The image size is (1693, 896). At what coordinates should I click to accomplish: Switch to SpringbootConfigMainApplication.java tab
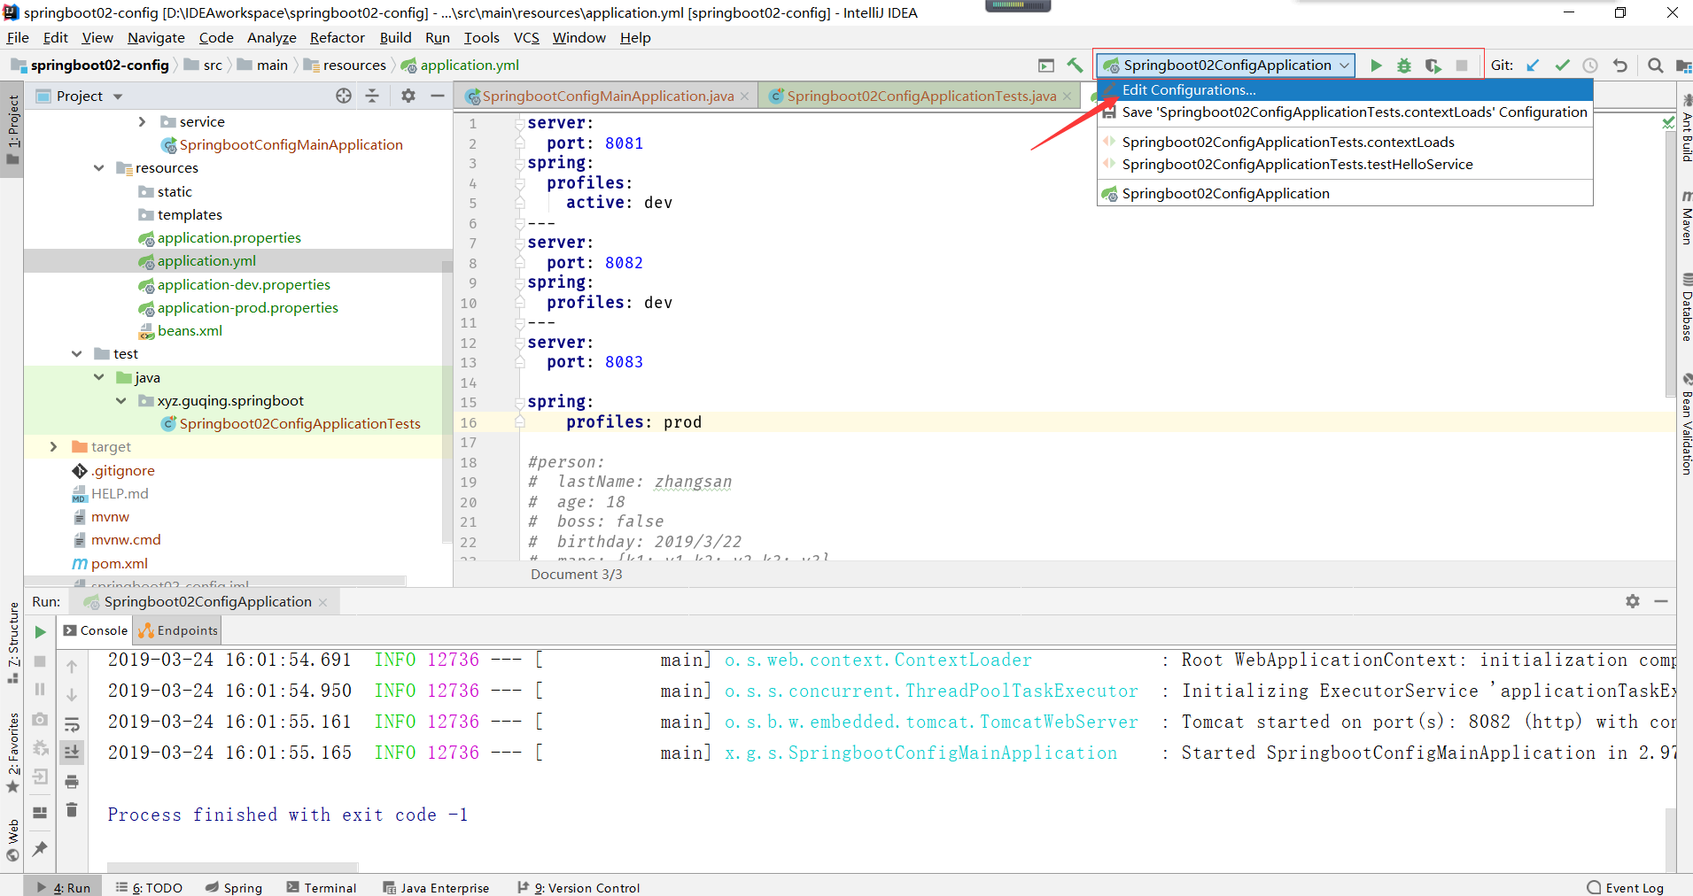[607, 97]
